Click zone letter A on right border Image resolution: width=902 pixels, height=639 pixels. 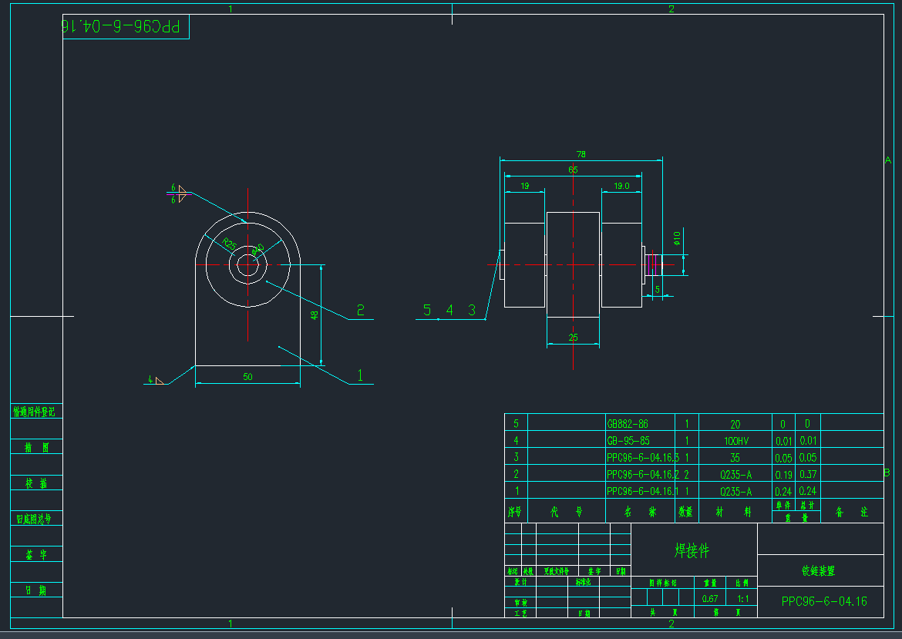[x=887, y=160]
